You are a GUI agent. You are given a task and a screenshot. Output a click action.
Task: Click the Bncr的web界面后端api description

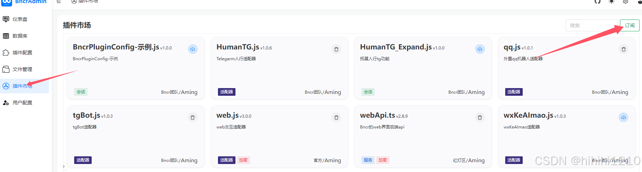382,127
